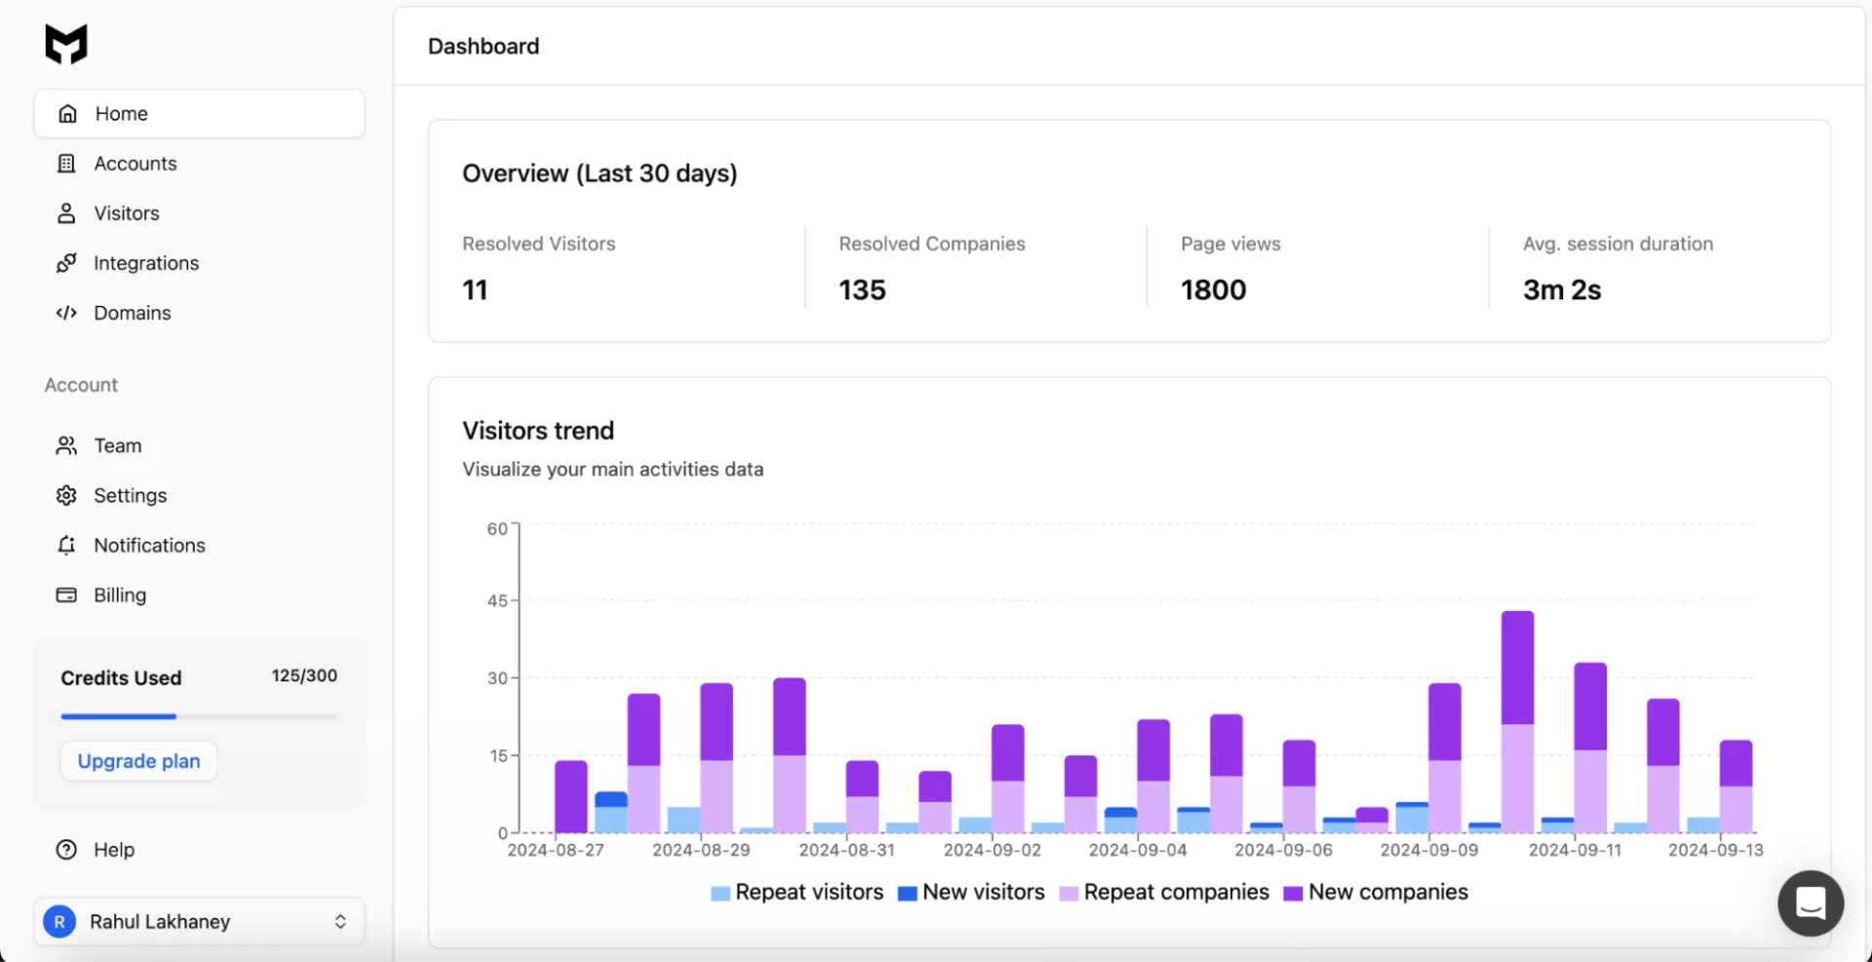Click the Settings gear icon
This screenshot has width=1872, height=962.
coord(66,496)
